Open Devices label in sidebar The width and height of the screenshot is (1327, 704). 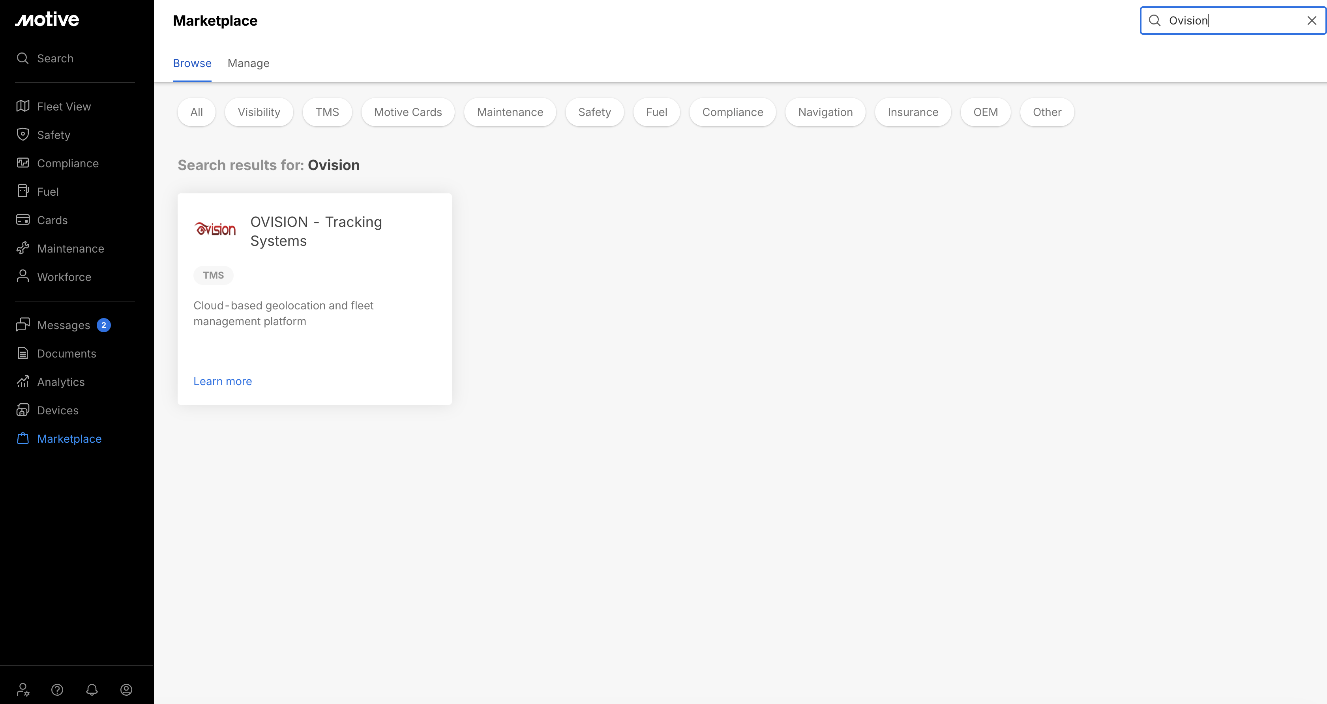coord(58,410)
